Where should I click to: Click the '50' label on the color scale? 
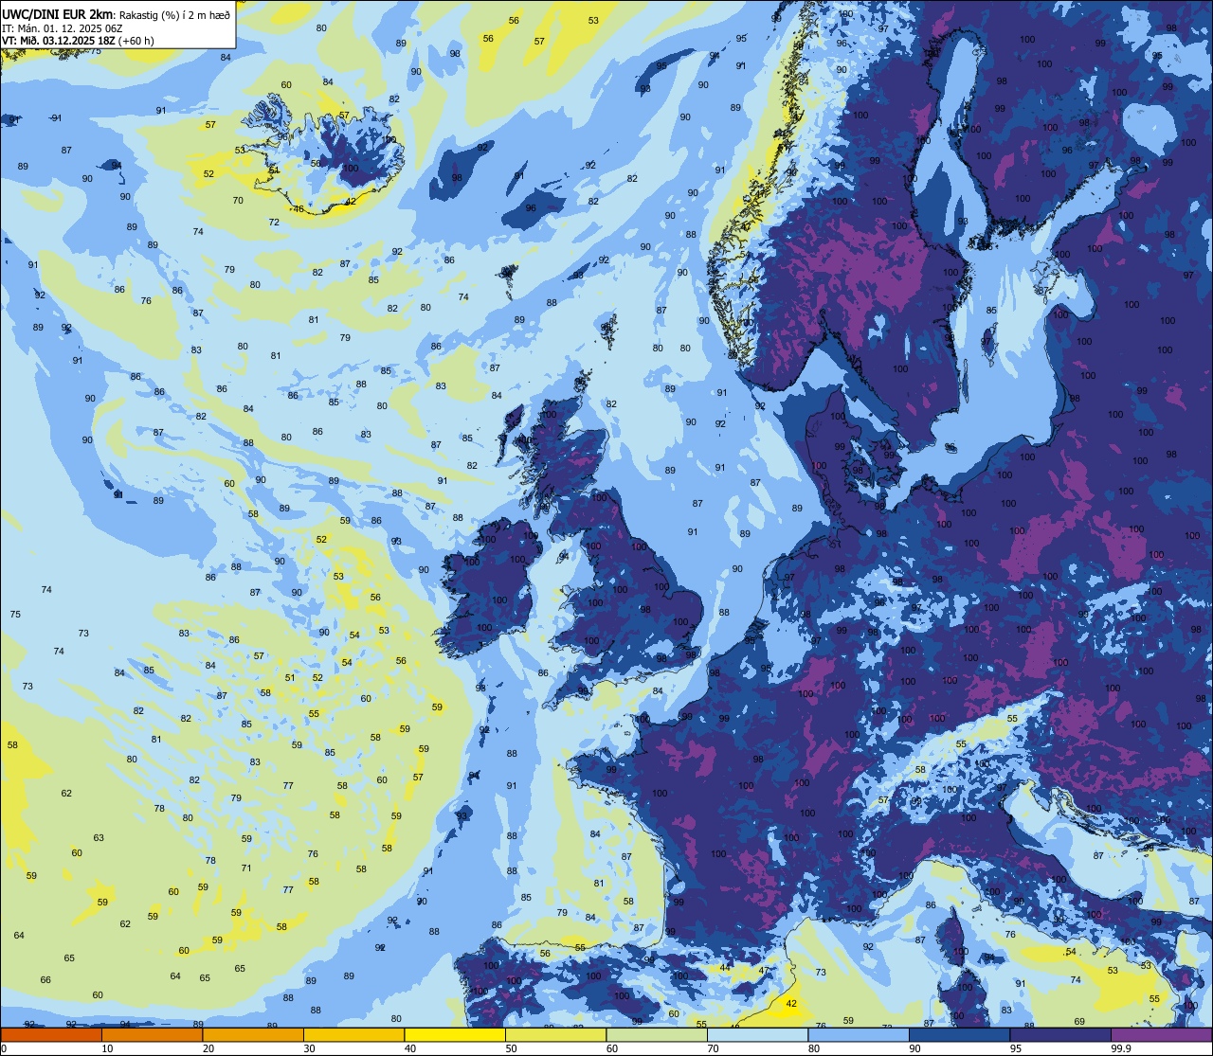(x=511, y=1048)
